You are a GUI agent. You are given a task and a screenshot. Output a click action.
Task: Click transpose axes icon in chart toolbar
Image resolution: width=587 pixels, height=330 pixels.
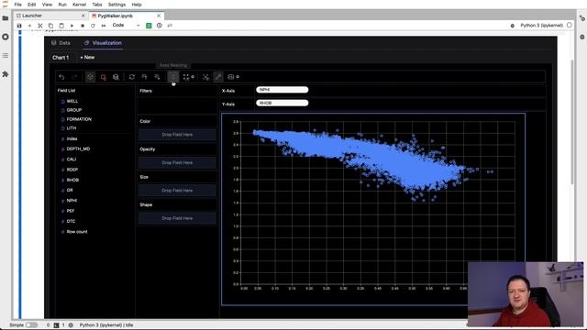click(132, 77)
